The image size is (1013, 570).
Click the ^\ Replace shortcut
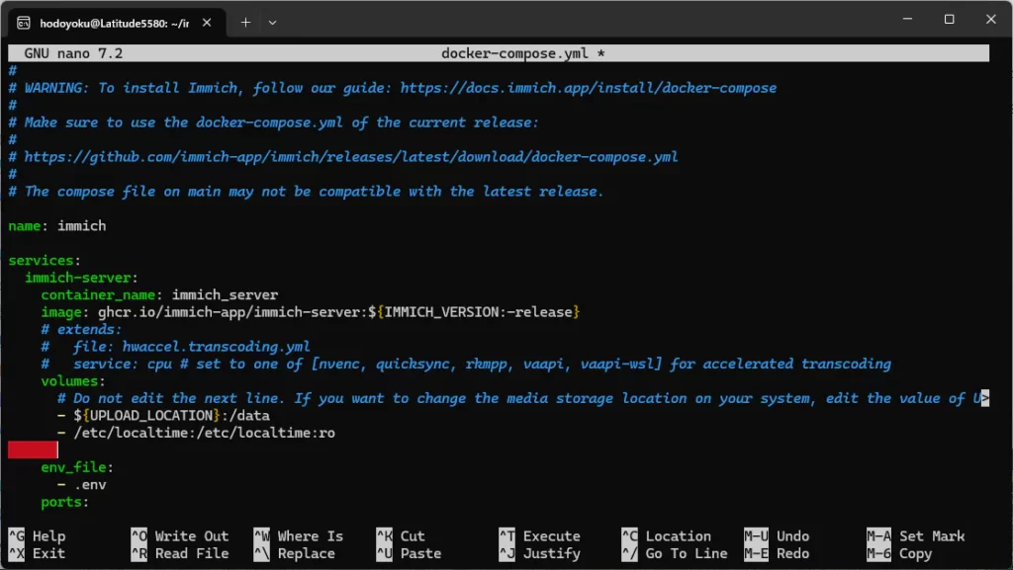click(x=295, y=553)
